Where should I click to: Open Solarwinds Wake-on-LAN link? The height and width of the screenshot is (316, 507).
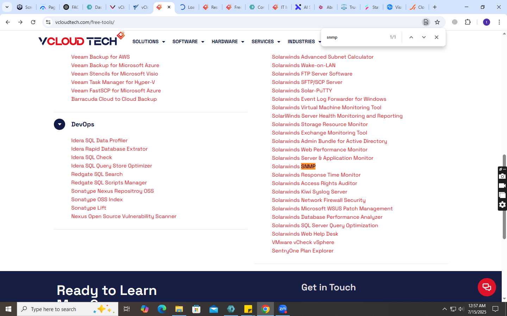pos(303,65)
